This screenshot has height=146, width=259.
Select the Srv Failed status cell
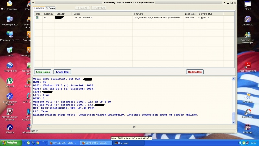(x=189, y=18)
